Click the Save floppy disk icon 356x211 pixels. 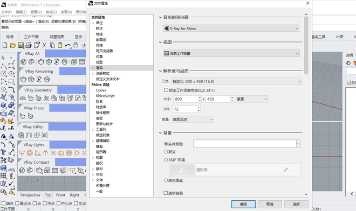click(20, 45)
